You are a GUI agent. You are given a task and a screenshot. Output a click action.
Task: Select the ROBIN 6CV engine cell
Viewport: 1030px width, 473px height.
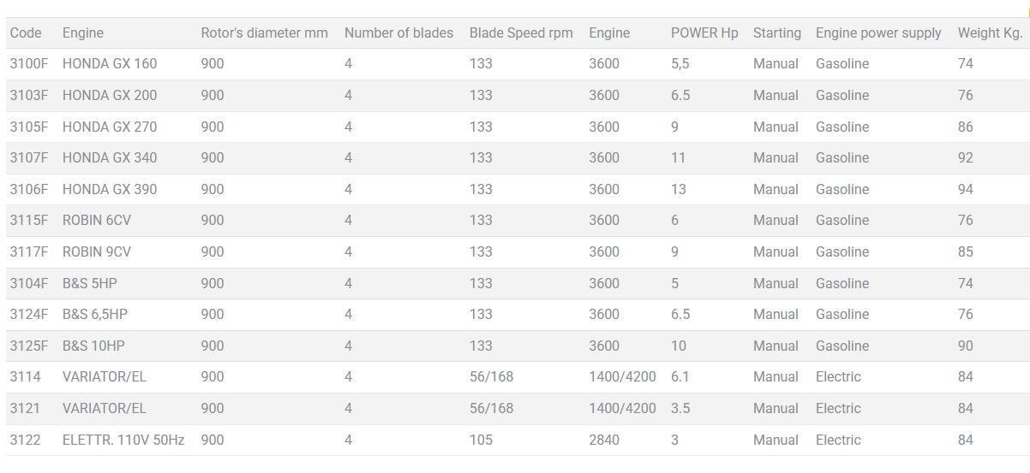tap(97, 221)
